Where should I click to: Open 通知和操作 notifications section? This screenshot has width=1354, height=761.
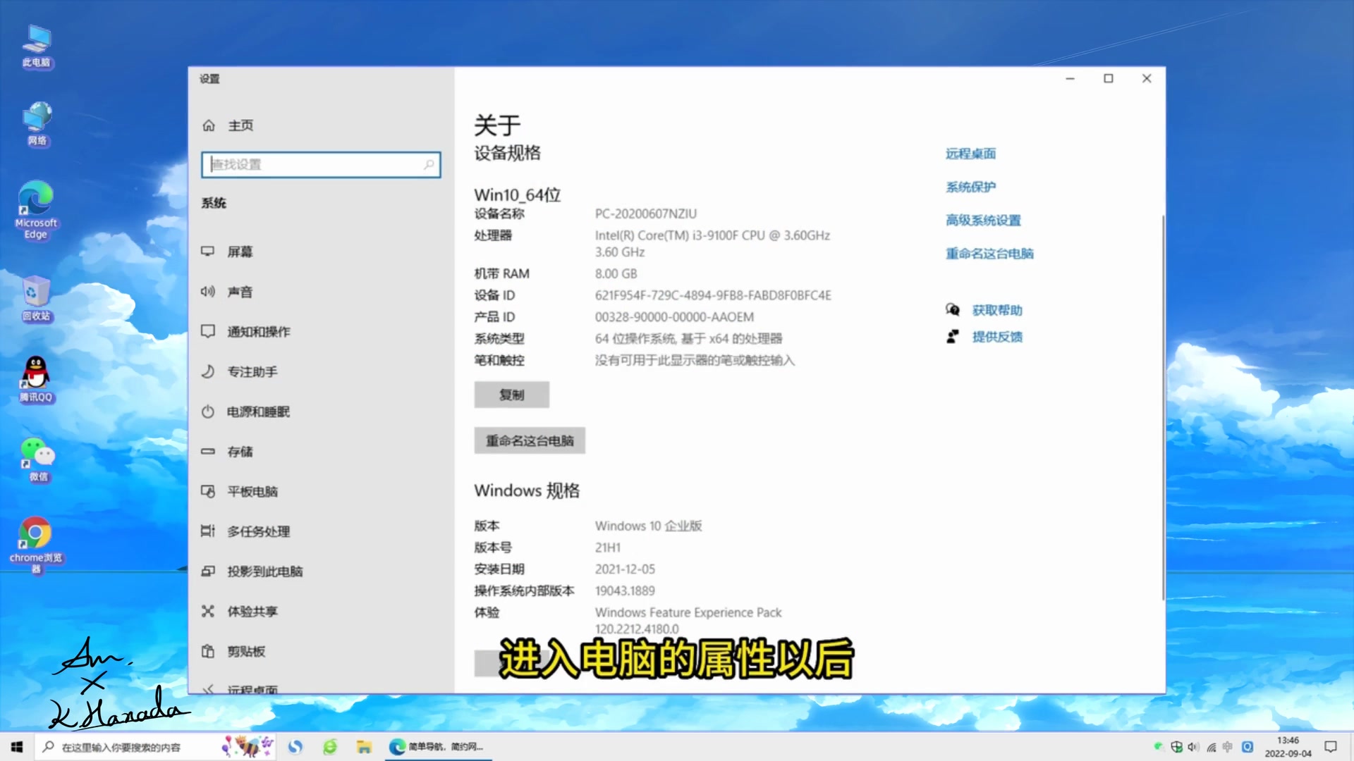(x=258, y=332)
